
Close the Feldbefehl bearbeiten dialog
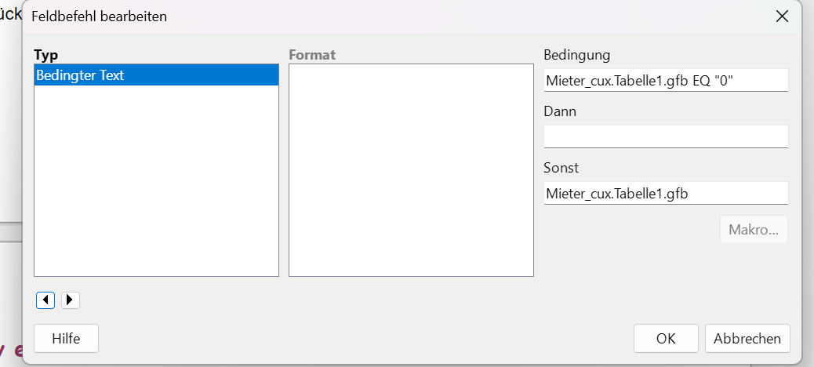[781, 16]
